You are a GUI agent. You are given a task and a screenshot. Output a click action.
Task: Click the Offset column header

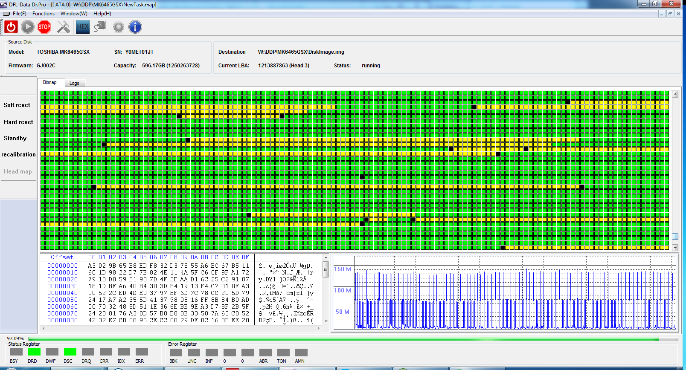click(x=62, y=257)
